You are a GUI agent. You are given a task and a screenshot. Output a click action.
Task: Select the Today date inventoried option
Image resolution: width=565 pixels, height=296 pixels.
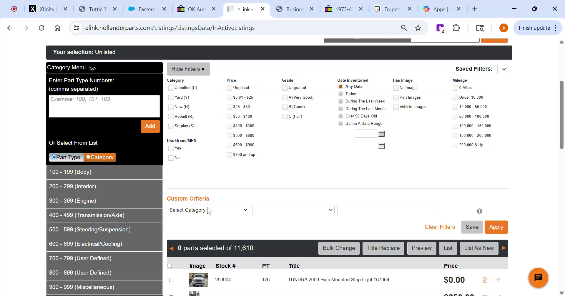click(x=340, y=94)
